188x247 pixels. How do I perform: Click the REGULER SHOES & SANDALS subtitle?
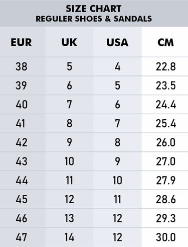tap(94, 19)
